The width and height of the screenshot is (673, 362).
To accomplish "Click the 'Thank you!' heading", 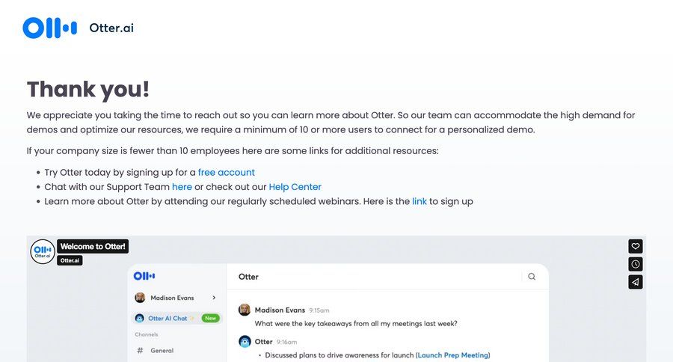I will [88, 90].
